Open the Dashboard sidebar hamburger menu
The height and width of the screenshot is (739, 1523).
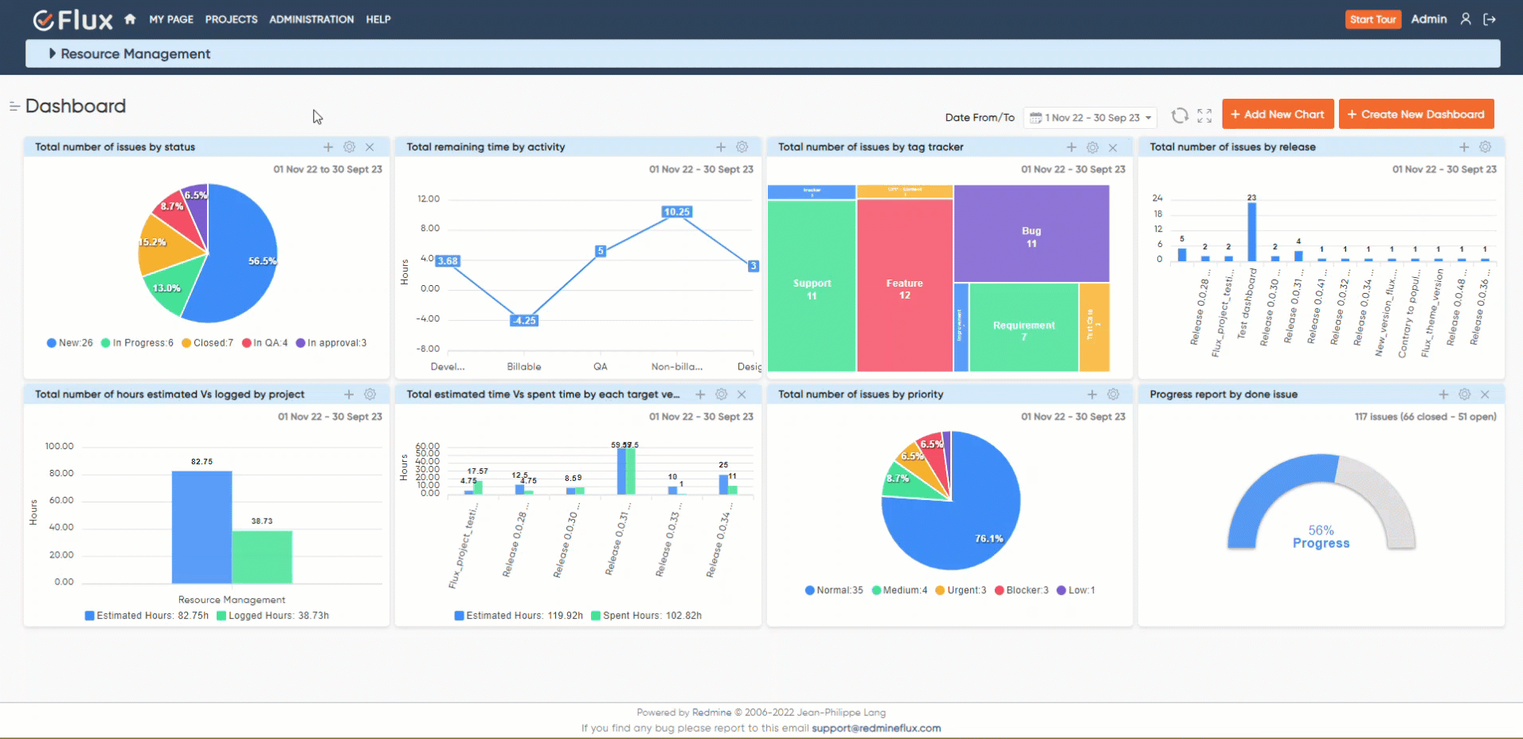(x=14, y=105)
